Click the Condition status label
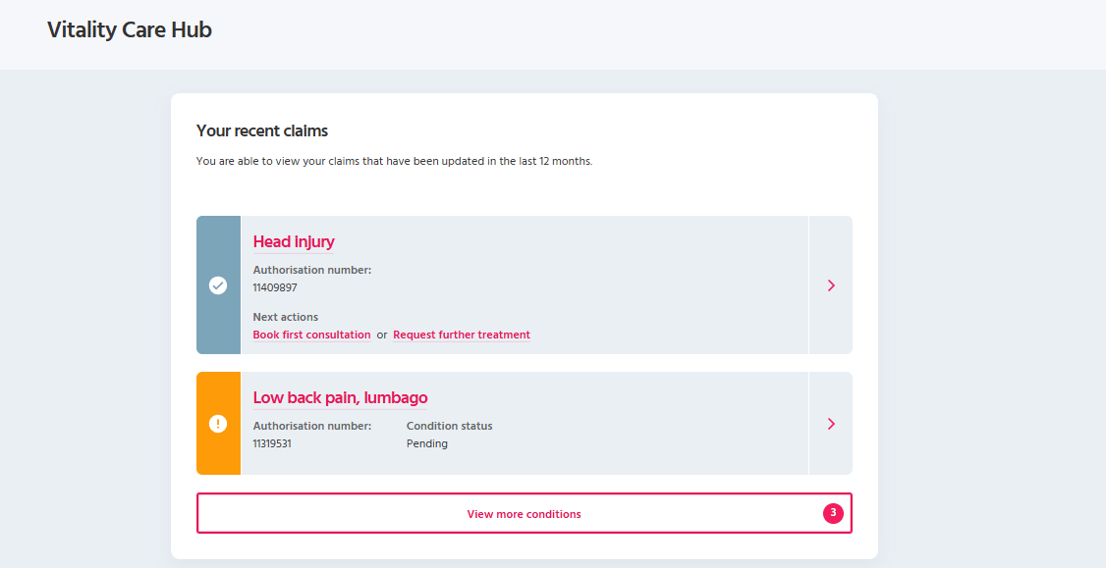Image resolution: width=1106 pixels, height=568 pixels. 449,426
